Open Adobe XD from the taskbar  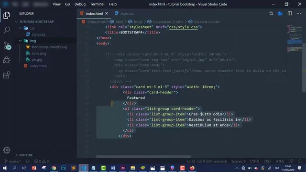[x=123, y=168]
